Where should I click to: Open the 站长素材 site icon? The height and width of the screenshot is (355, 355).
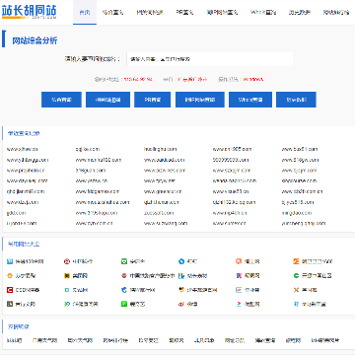coord(180,276)
